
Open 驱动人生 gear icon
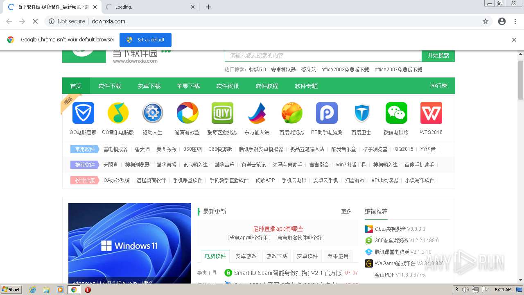[153, 113]
